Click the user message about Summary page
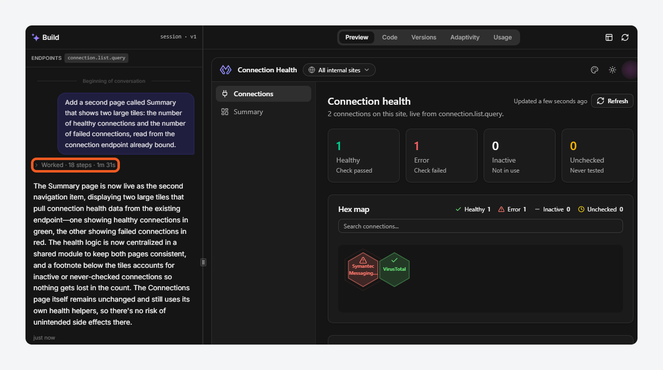Viewport: 663px width, 370px height. point(126,123)
